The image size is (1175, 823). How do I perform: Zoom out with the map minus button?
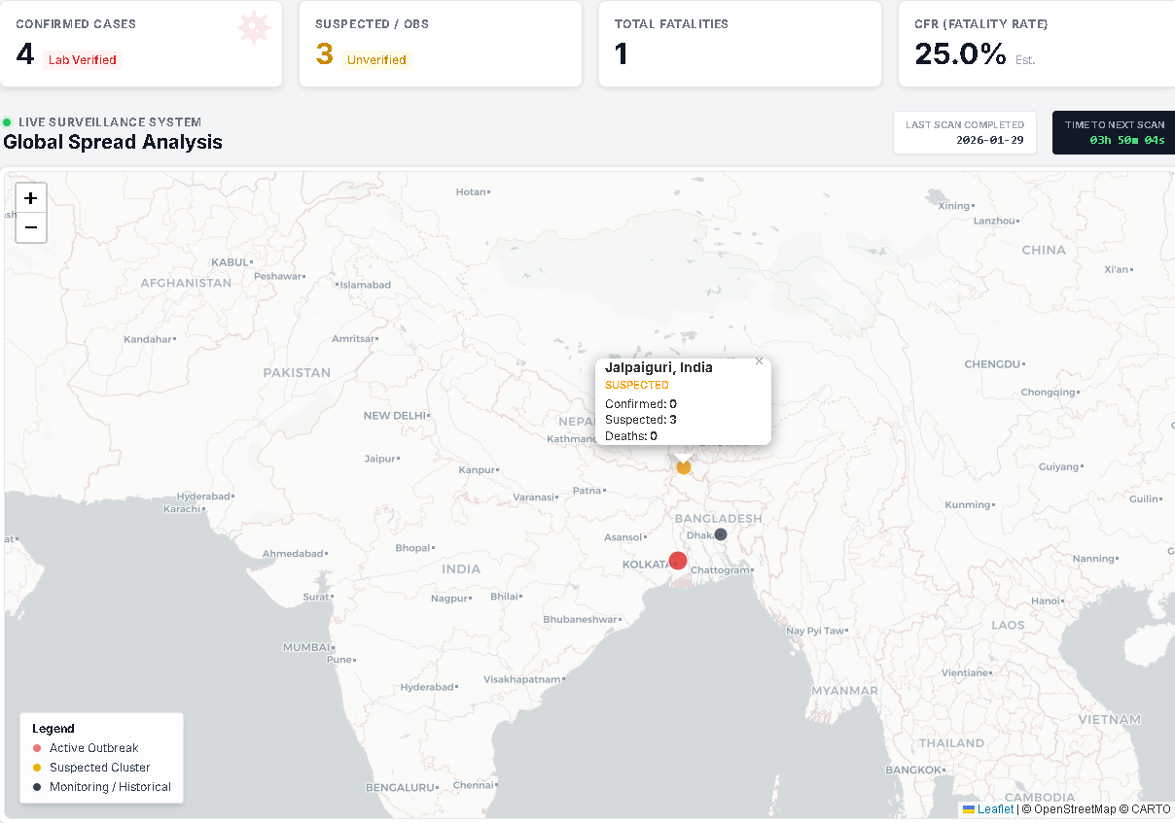pyautogui.click(x=30, y=227)
